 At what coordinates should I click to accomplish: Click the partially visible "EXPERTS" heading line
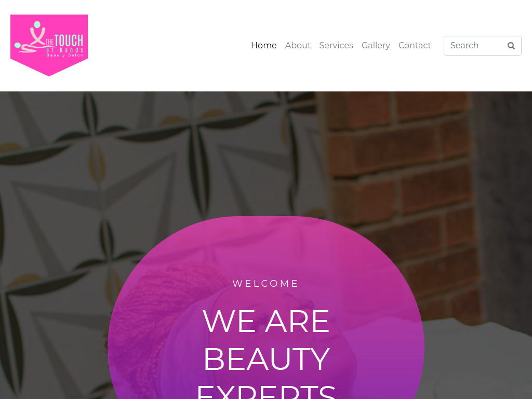[x=267, y=392]
